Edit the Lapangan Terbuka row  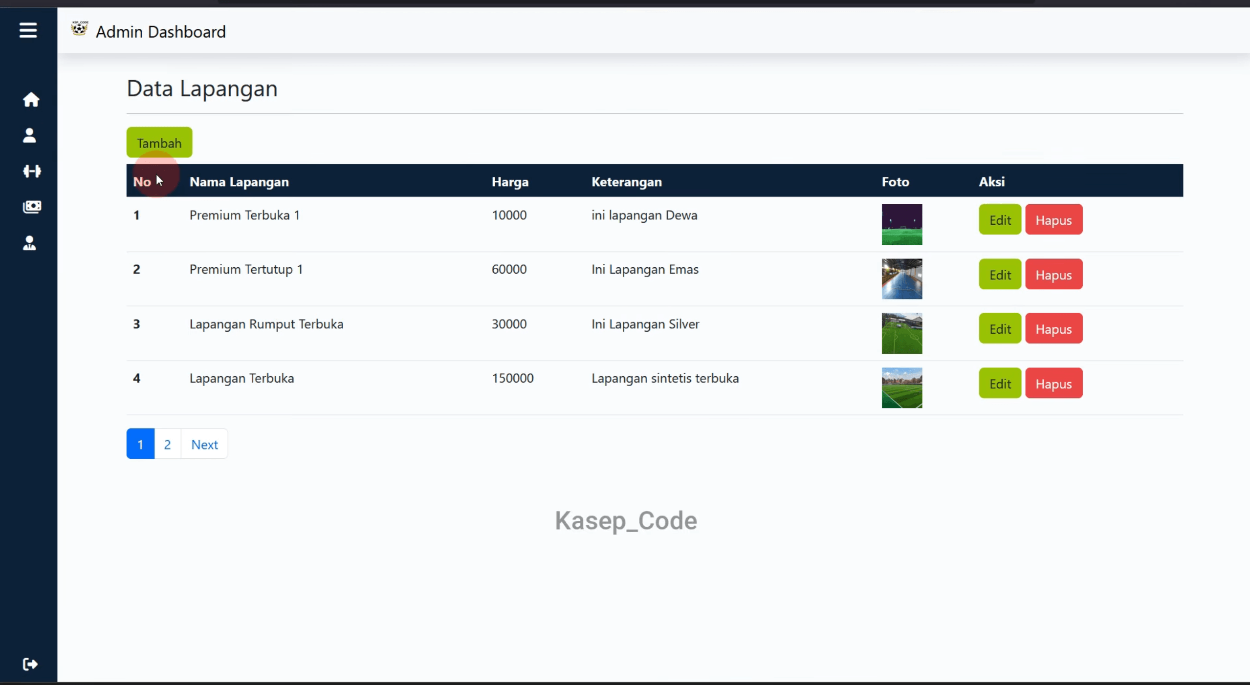[x=1000, y=384]
